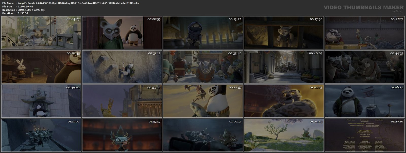Image resolution: width=406 pixels, height=153 pixels.
Task: Open the chameleon frame at 01:15:47
Action: (x=122, y=135)
